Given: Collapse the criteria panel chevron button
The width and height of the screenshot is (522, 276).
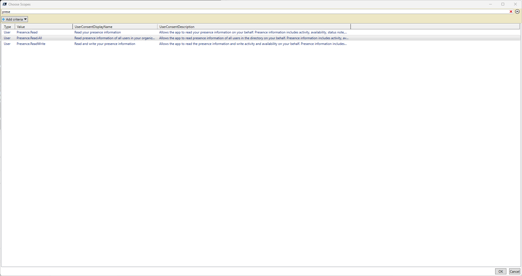Looking at the screenshot, I should click(517, 12).
